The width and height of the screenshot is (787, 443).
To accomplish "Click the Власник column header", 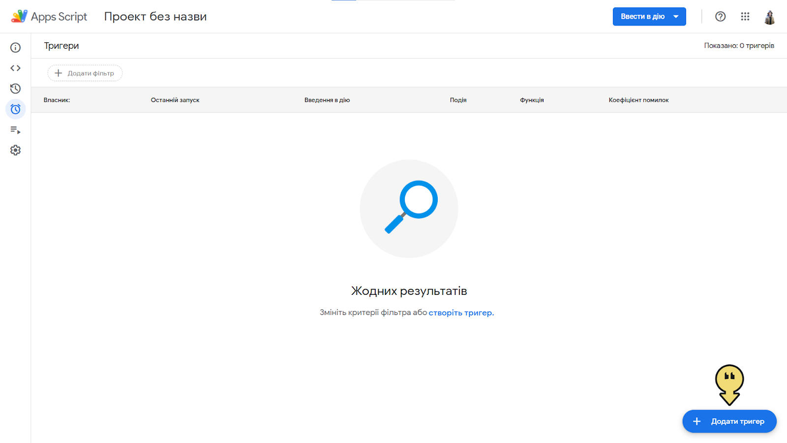I will (x=57, y=100).
